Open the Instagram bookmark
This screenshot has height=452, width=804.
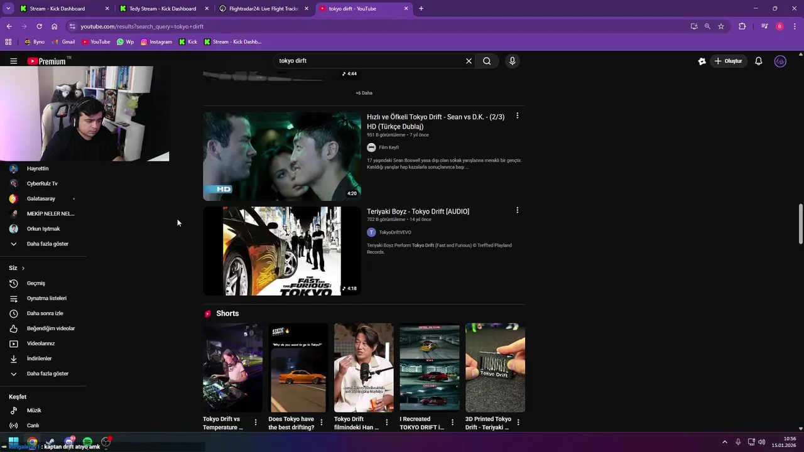click(x=156, y=42)
